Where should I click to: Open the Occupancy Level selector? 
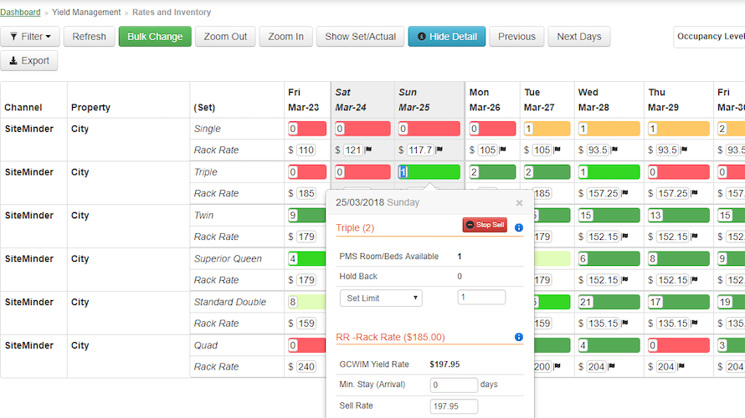click(710, 37)
